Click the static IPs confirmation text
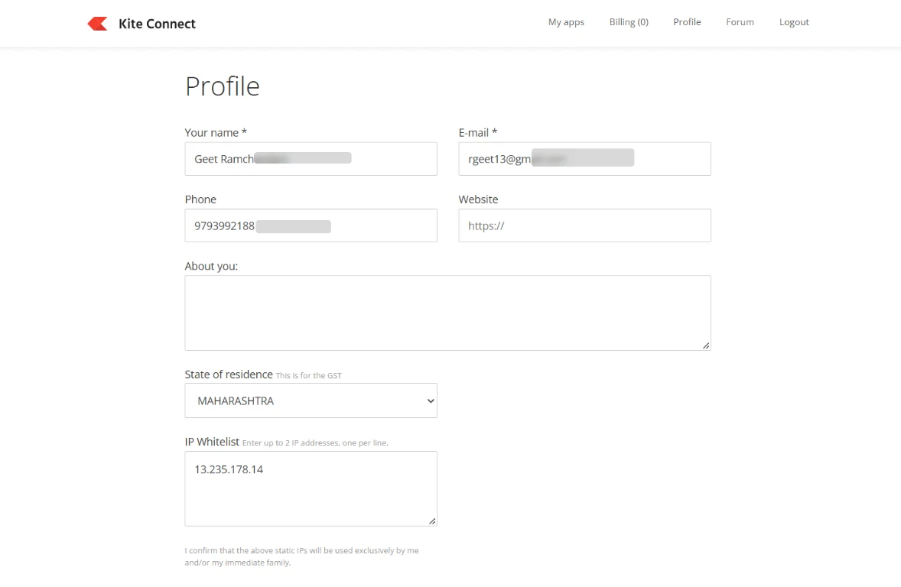The width and height of the screenshot is (901, 587). (x=301, y=556)
